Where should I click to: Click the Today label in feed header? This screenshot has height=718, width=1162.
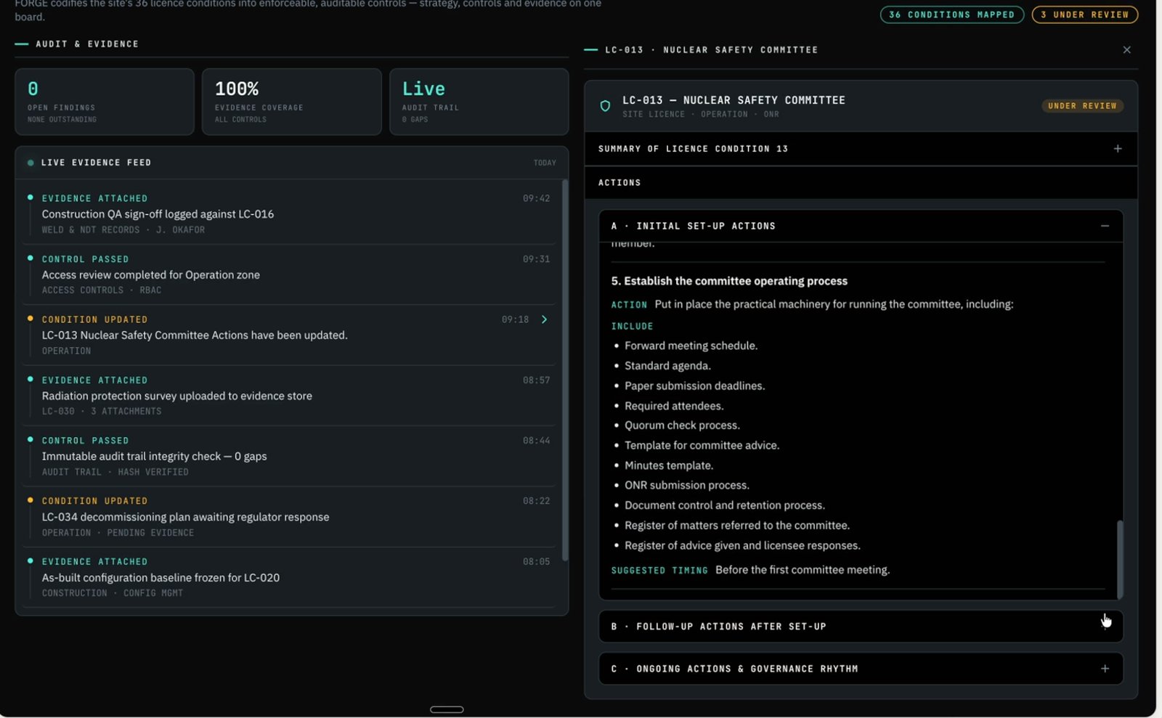545,163
